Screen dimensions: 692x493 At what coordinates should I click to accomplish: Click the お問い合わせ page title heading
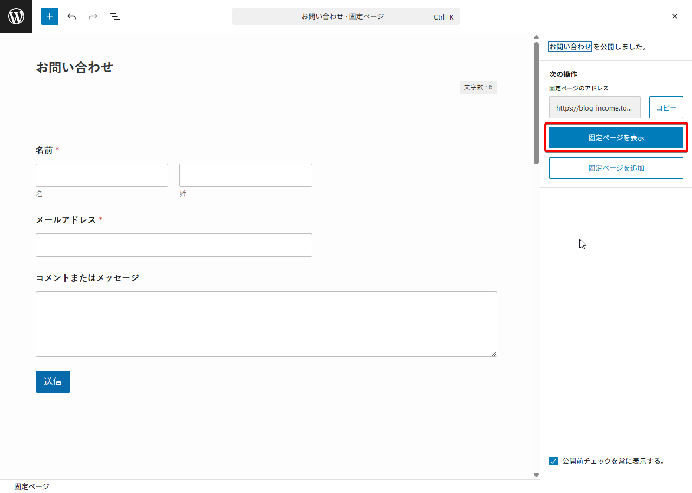click(75, 67)
